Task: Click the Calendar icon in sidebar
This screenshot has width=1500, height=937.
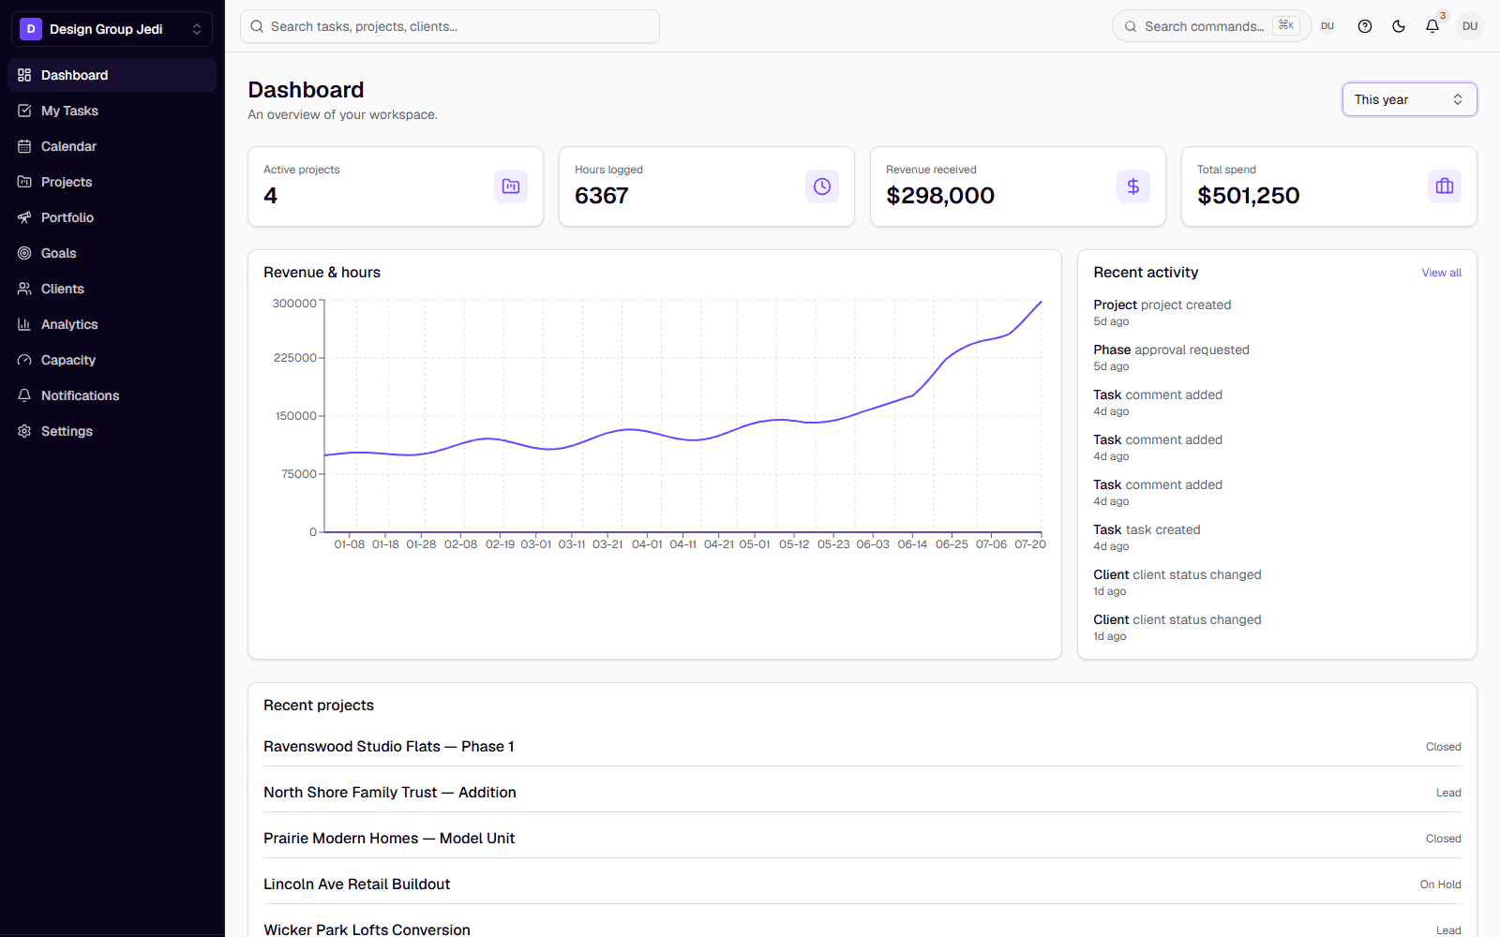Action: tap(24, 146)
